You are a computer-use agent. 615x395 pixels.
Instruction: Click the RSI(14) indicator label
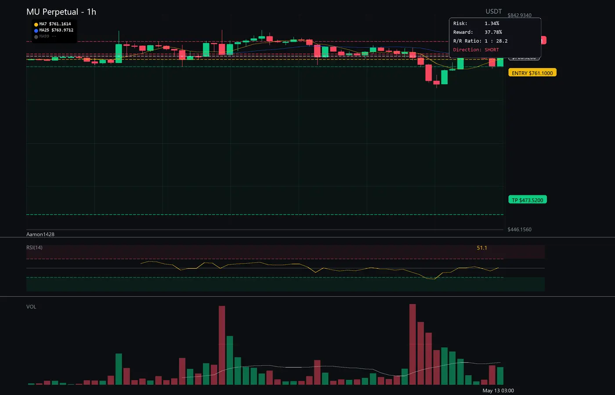(34, 248)
